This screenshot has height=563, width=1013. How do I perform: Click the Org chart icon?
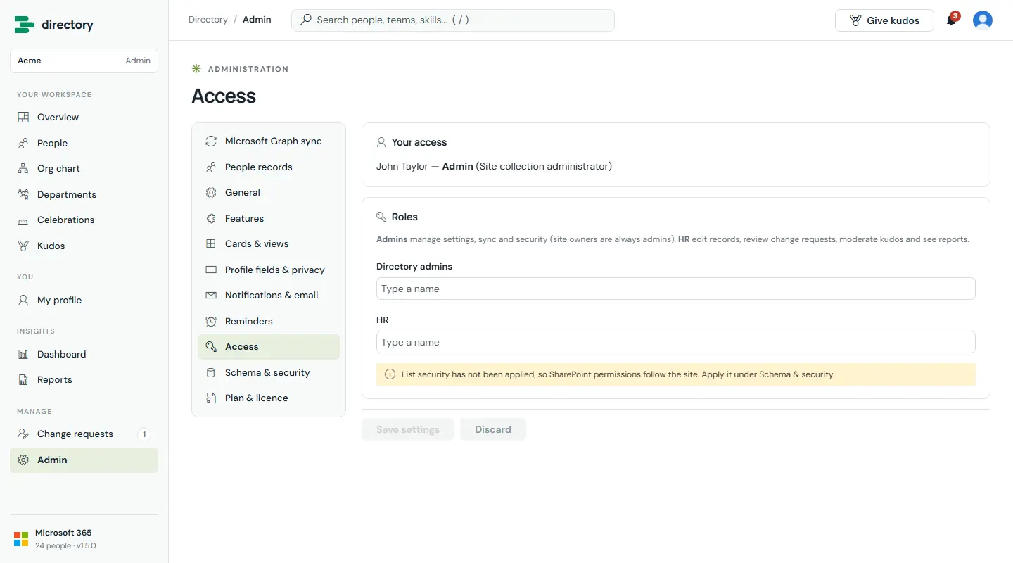tap(23, 168)
